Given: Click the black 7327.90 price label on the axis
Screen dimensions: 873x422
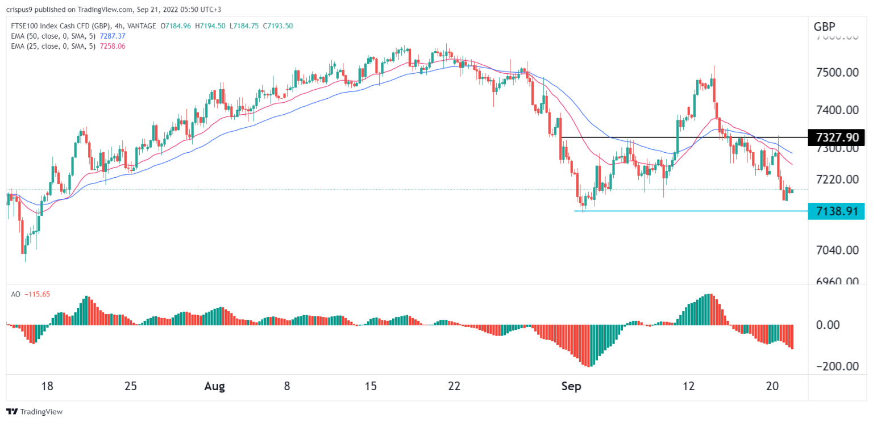Looking at the screenshot, I should click(x=836, y=137).
